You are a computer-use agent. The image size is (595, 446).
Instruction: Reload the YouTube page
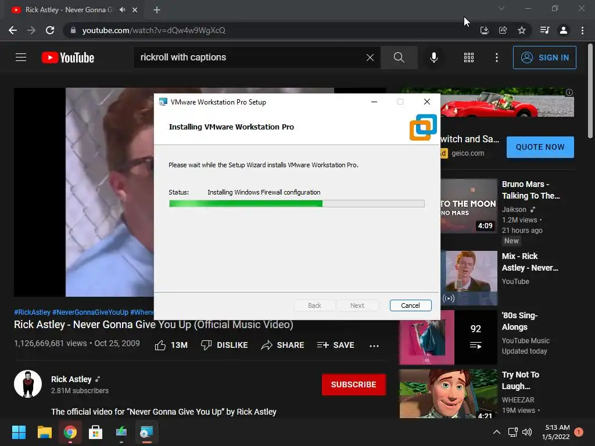point(50,30)
